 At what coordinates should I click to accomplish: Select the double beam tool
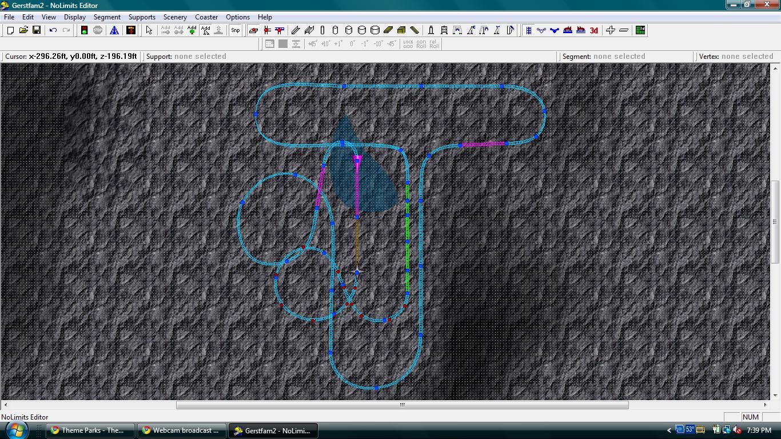pos(309,30)
